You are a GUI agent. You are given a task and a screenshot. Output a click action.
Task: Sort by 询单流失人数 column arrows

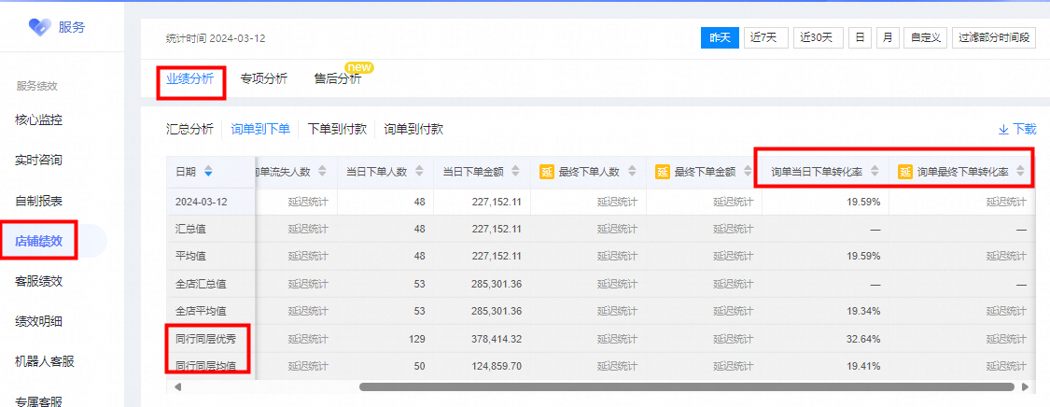pos(322,172)
